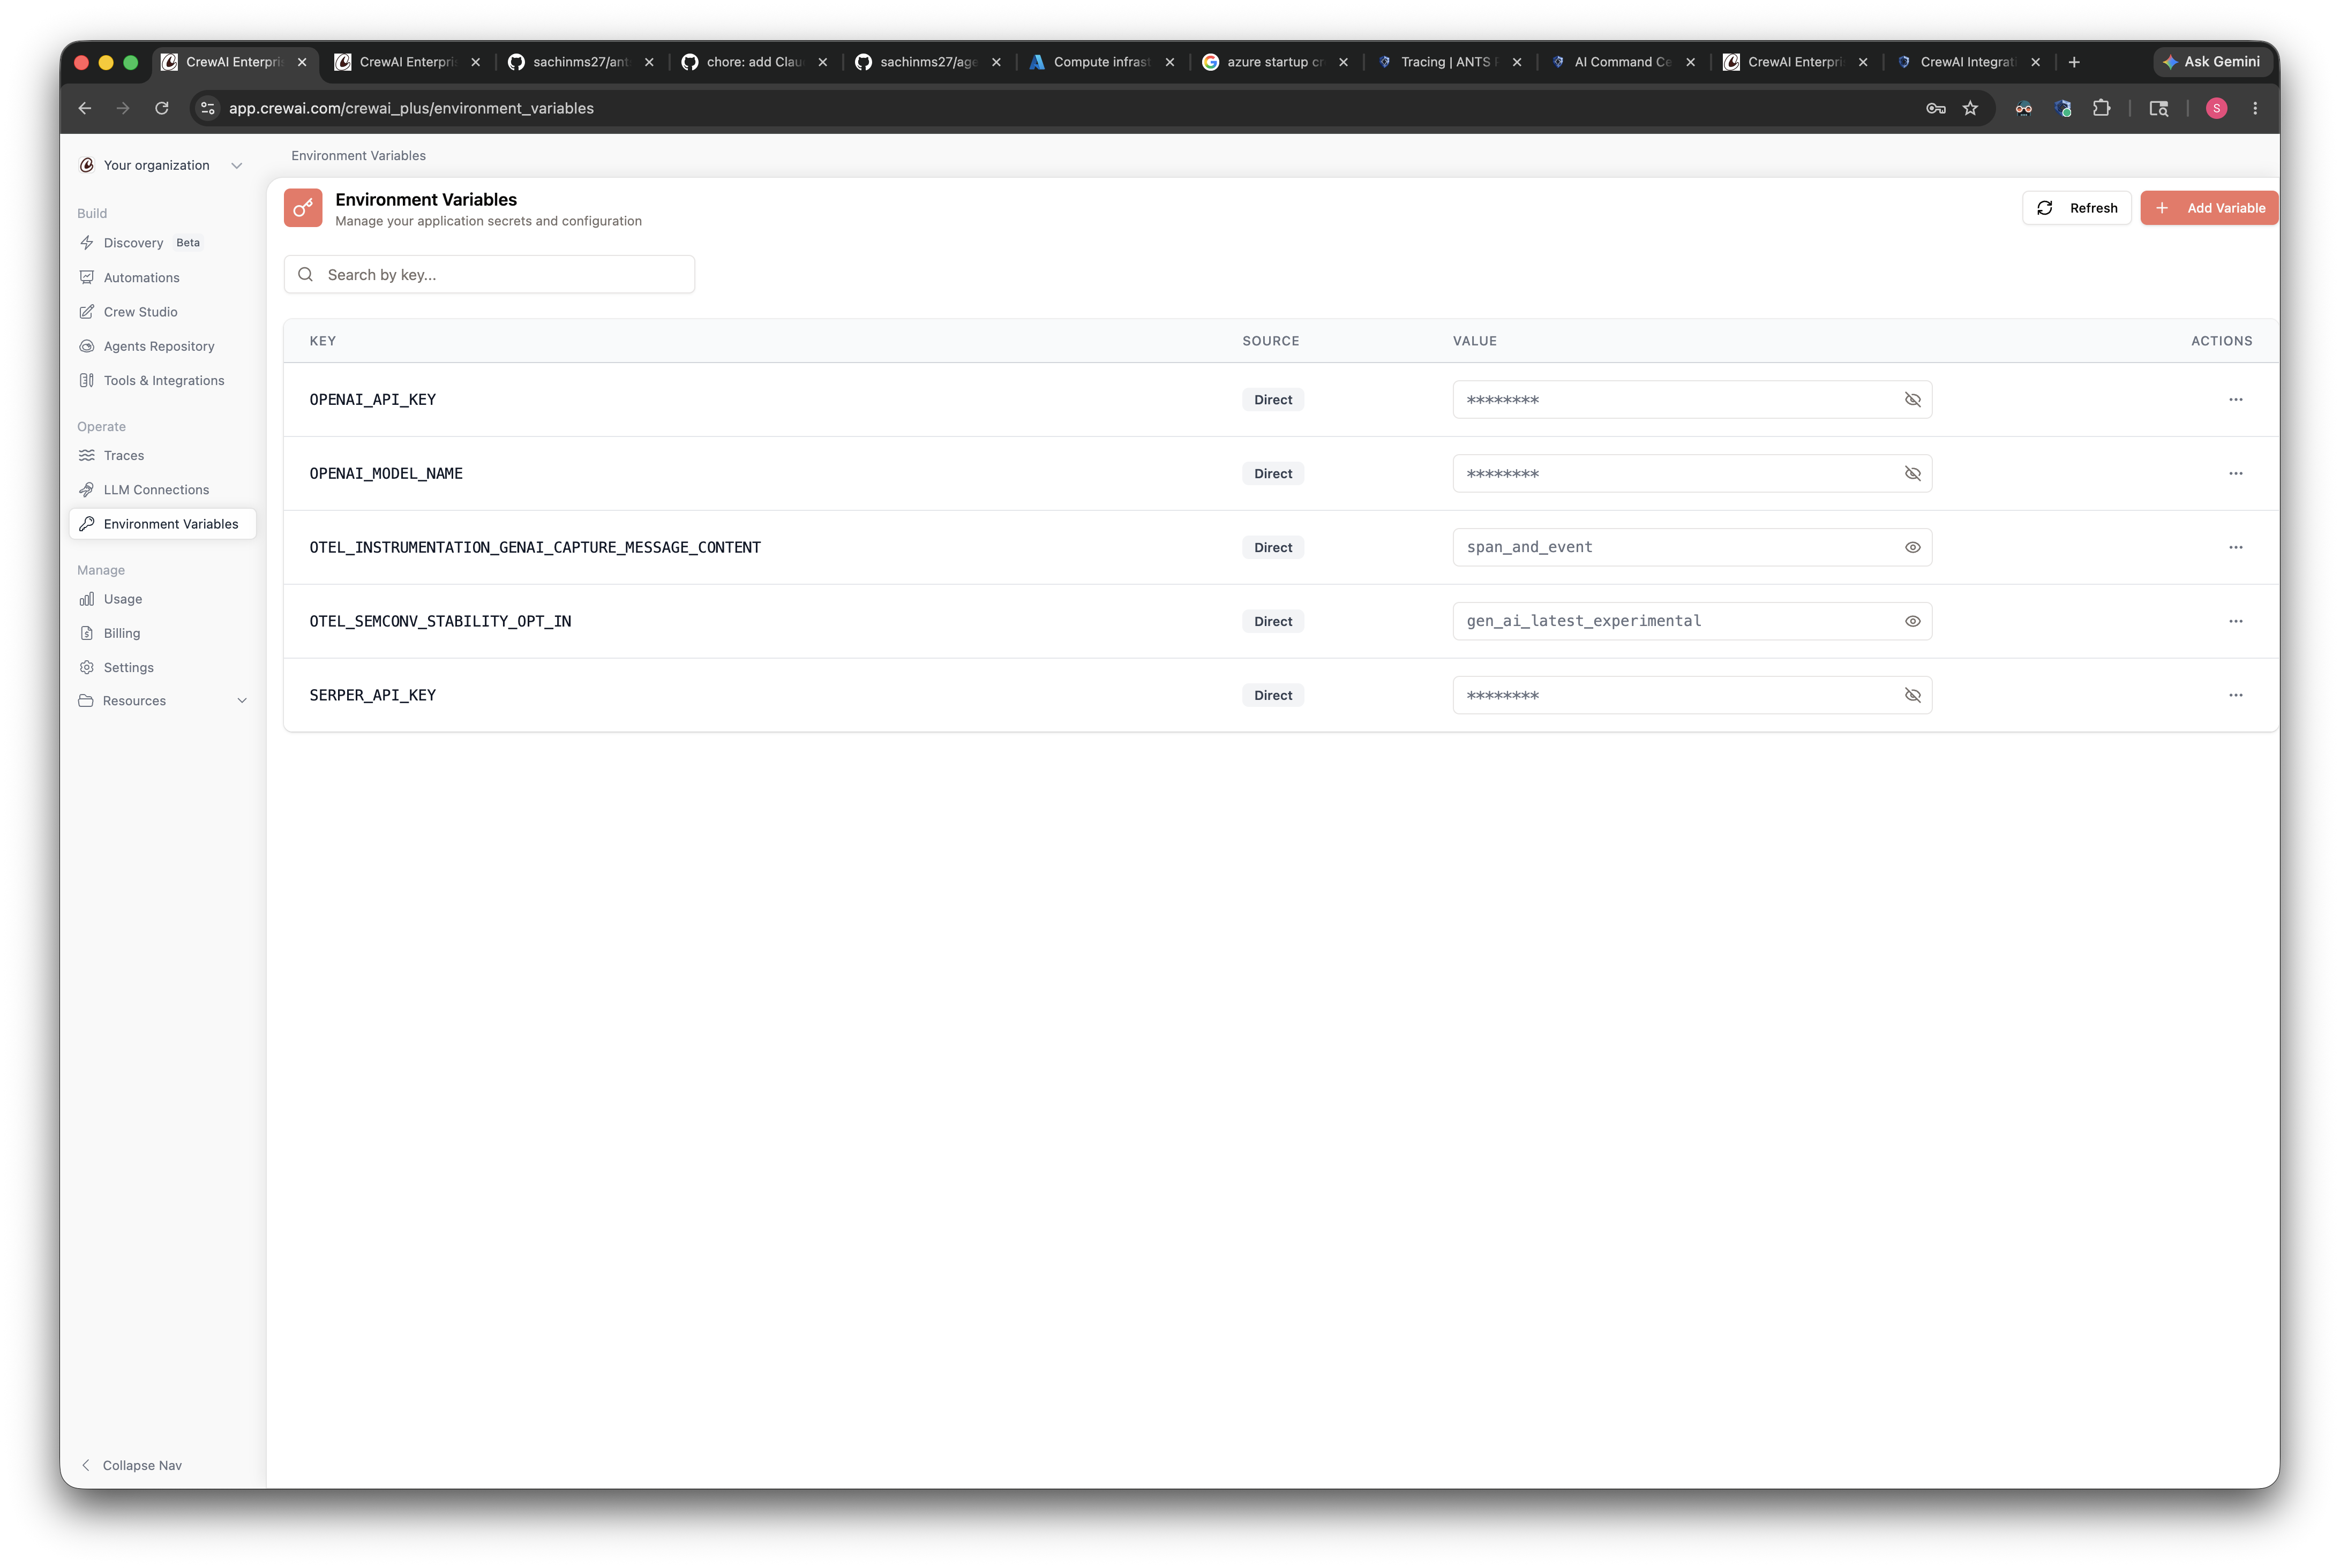This screenshot has height=1568, width=2340.
Task: Click the span_and_event value field
Action: (x=1692, y=548)
